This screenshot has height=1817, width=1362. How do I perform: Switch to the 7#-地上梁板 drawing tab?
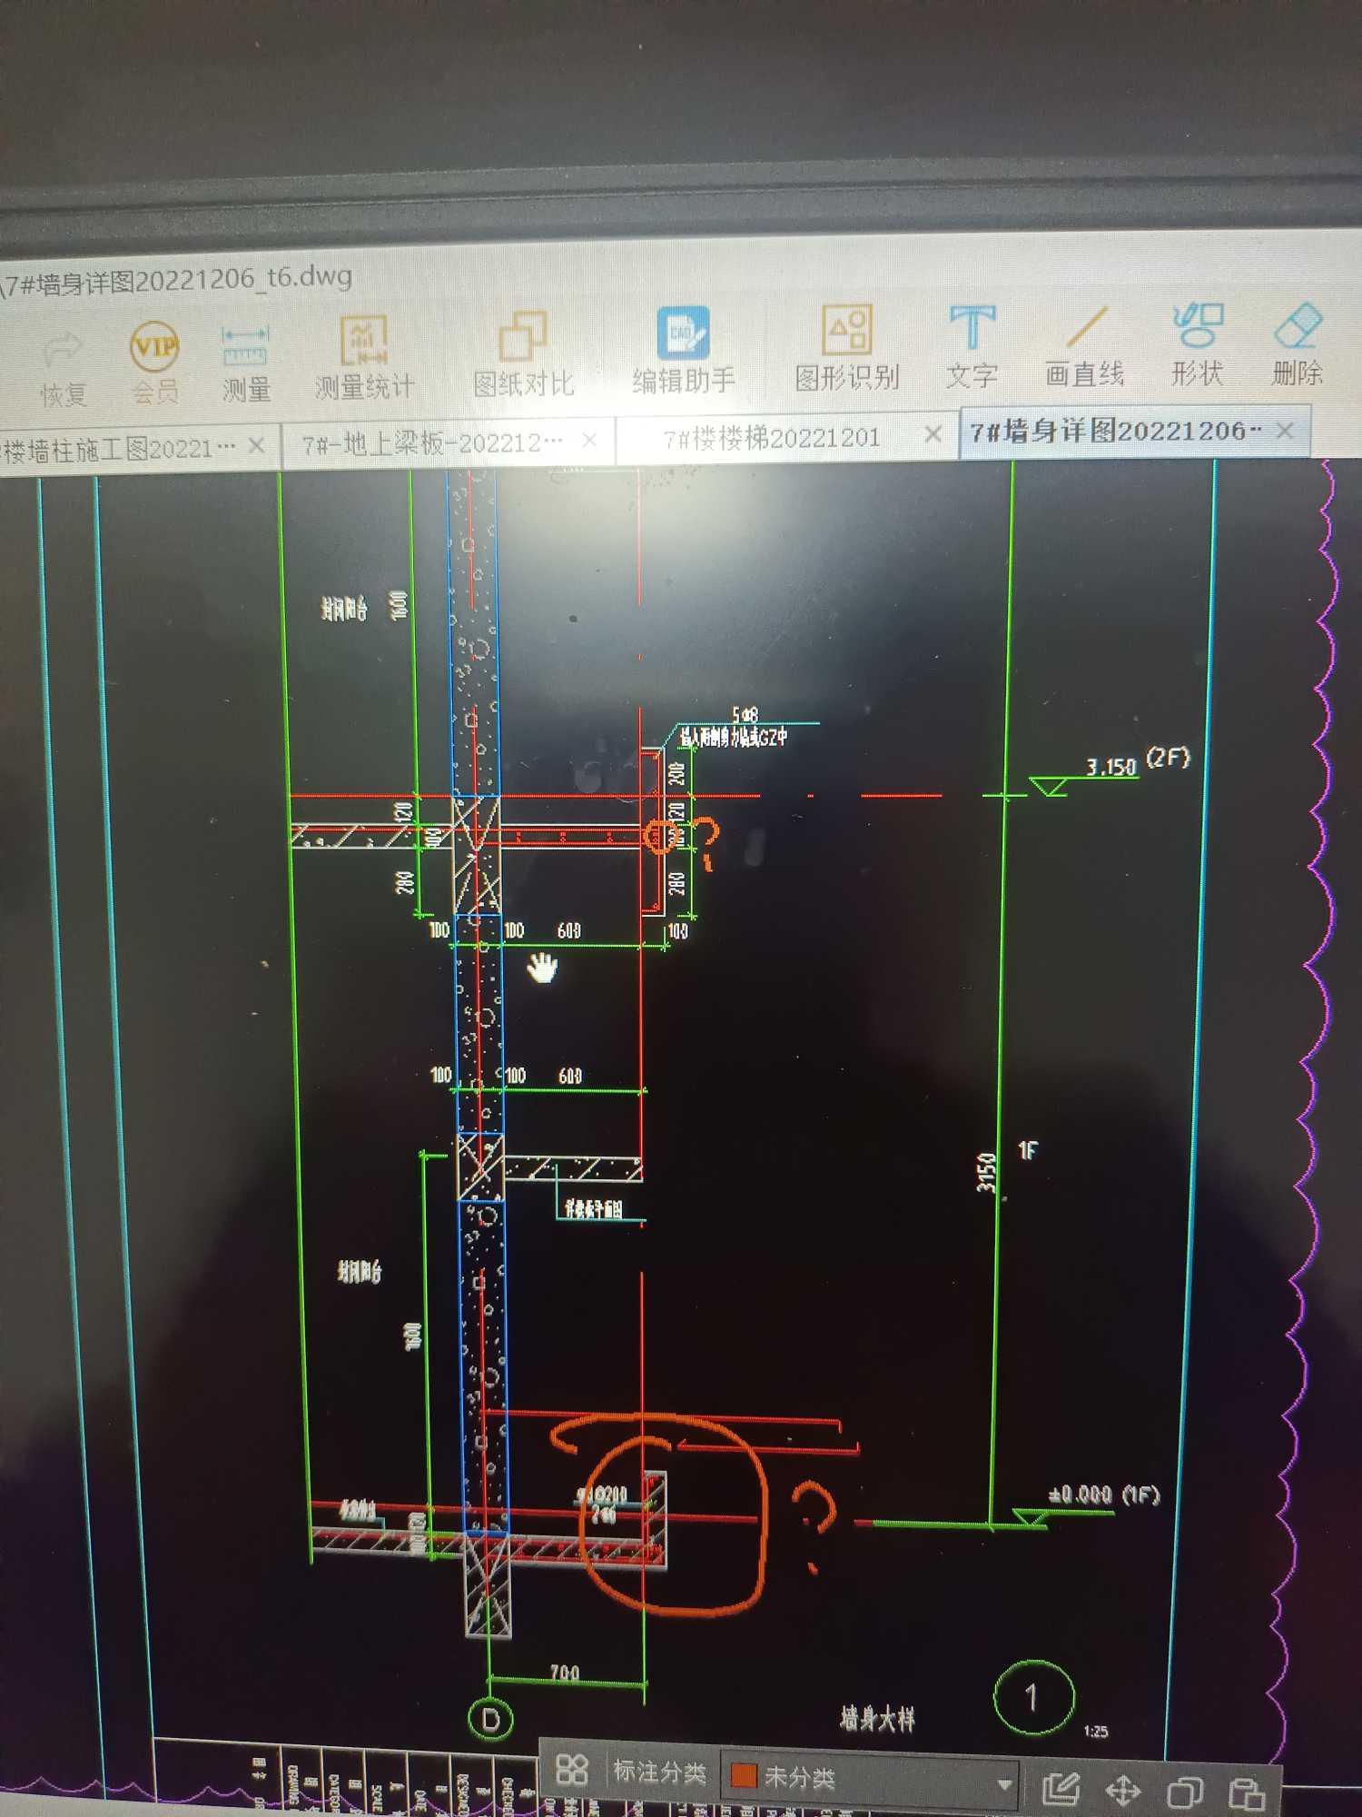click(432, 443)
